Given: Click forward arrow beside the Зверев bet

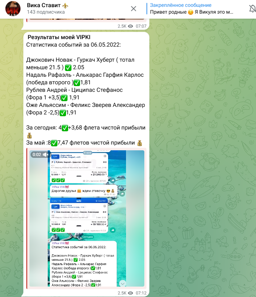Looking at the screenshot, I should [112, 230].
